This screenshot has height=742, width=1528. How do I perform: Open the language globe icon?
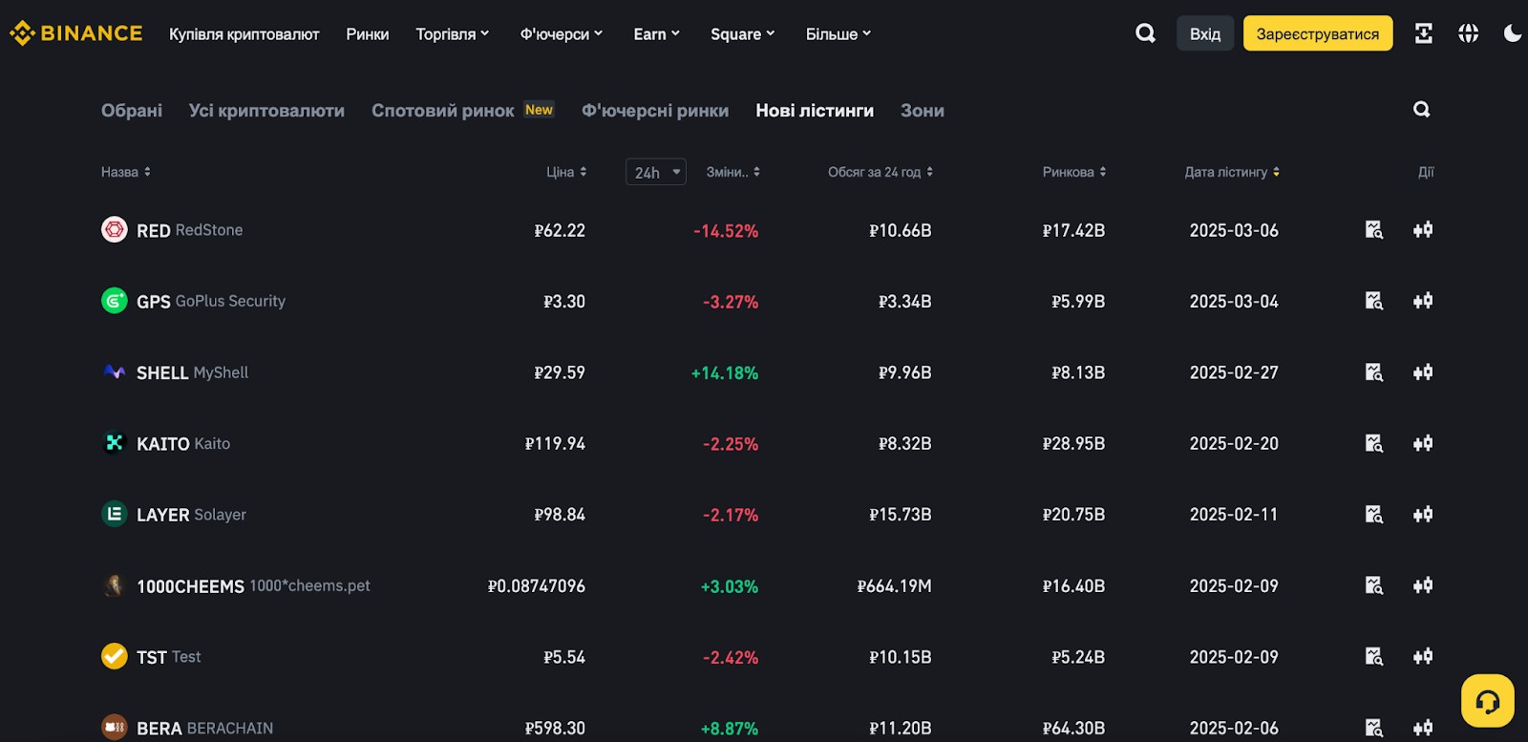click(1468, 33)
